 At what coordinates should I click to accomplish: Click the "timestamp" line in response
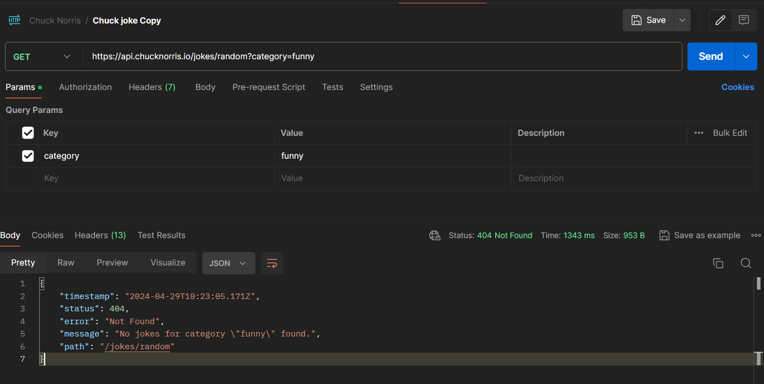pos(160,296)
